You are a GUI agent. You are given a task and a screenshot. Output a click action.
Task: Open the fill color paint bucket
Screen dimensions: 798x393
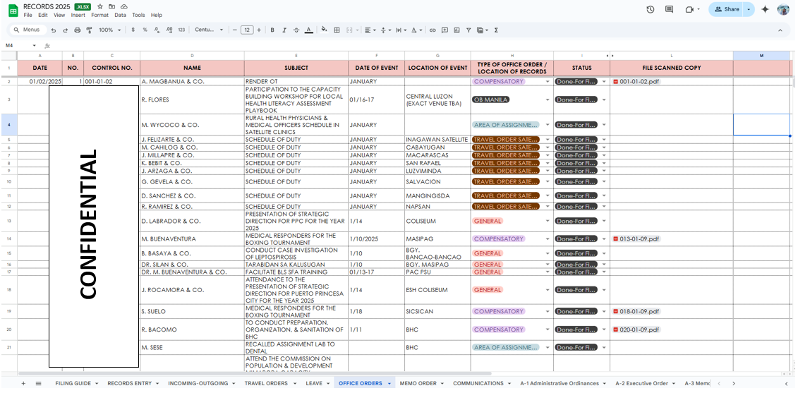pos(324,30)
